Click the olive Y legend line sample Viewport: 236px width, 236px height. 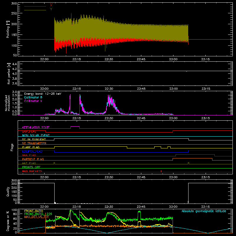(x=35, y=10)
